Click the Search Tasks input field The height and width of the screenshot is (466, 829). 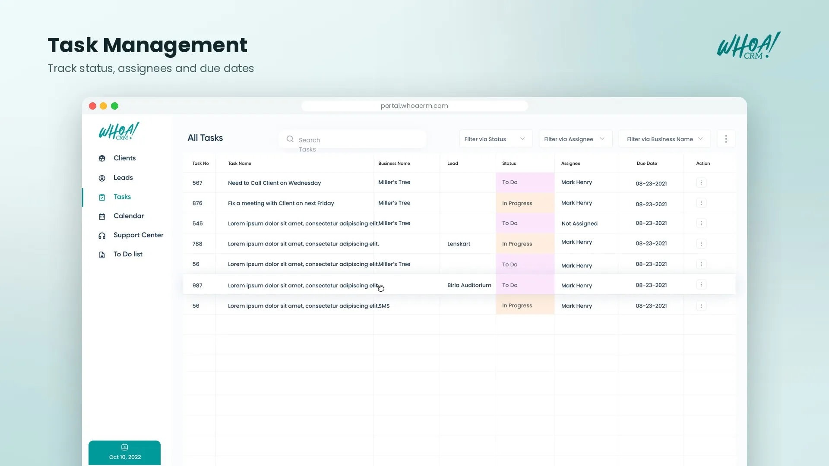coord(352,139)
